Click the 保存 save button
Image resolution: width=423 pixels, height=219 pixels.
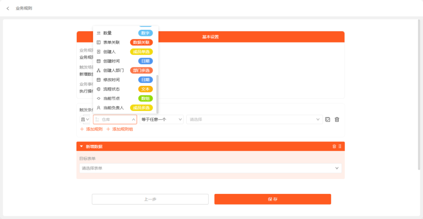(x=273, y=199)
